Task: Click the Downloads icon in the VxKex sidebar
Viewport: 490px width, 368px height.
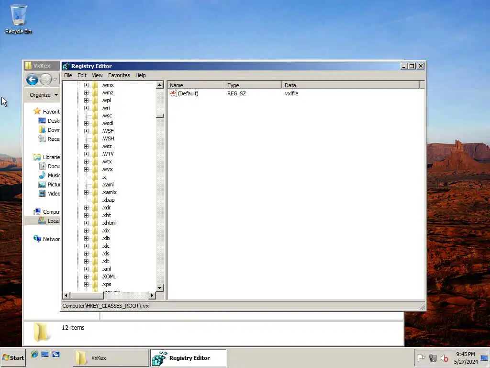Action: (42, 130)
